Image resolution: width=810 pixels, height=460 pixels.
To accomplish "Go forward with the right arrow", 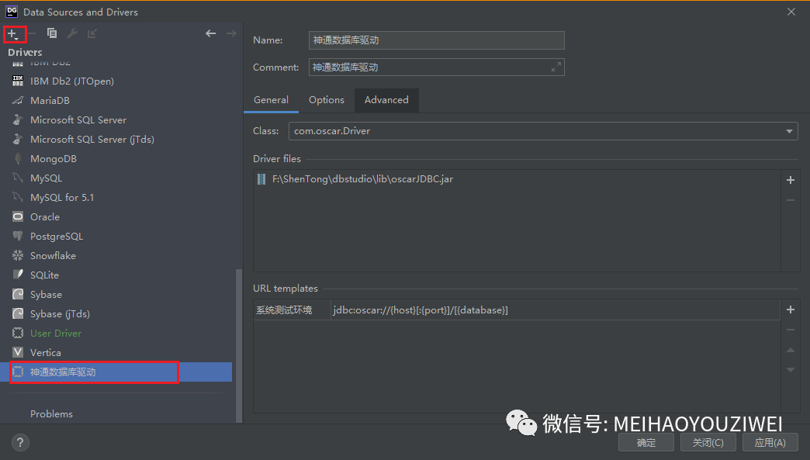I will 231,33.
